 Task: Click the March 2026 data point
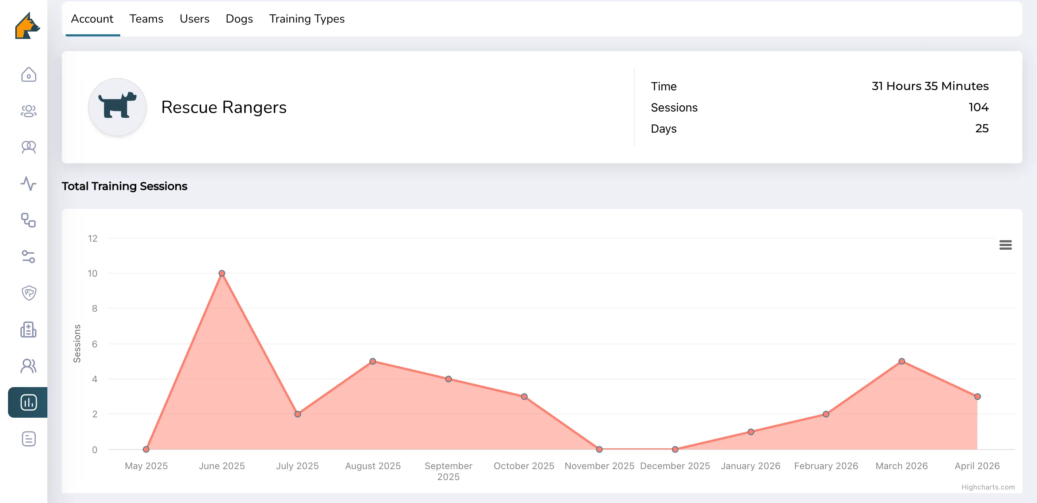pos(902,362)
